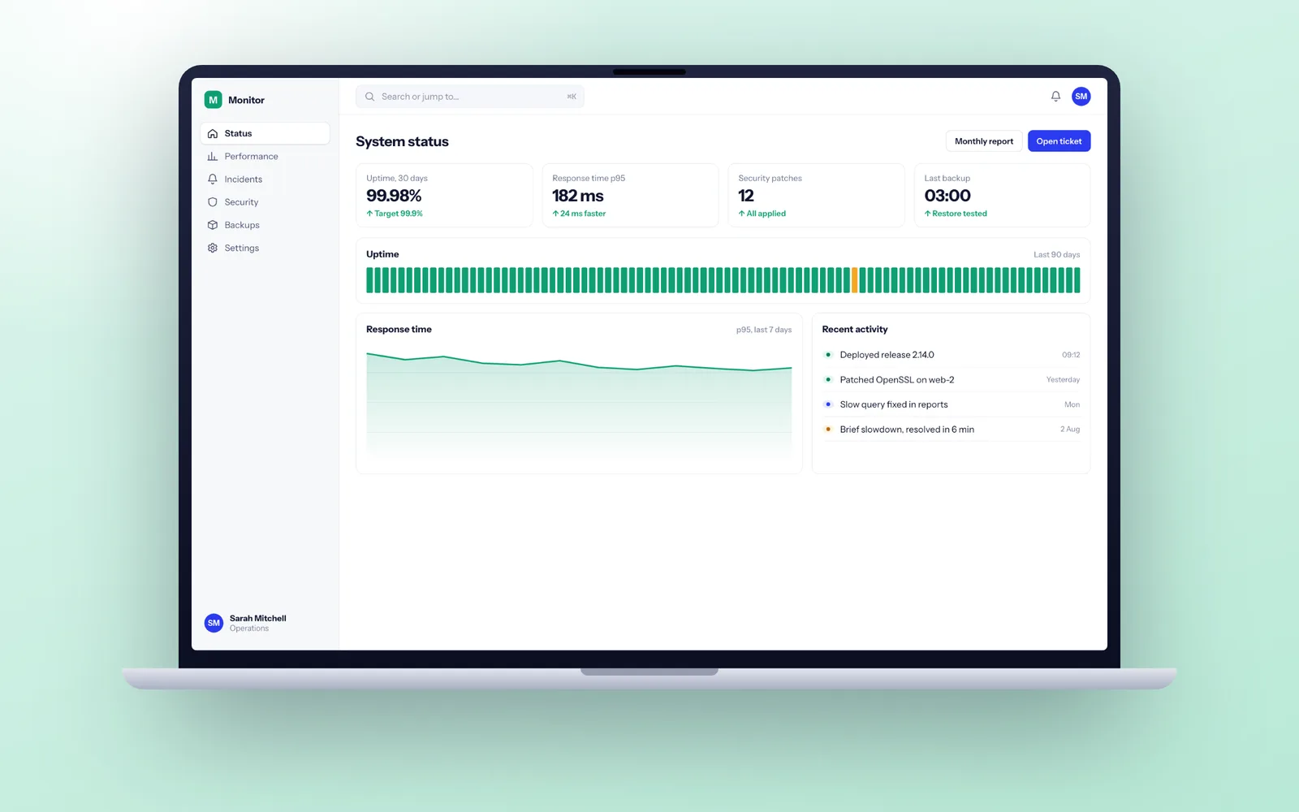
Task: Click the Status home icon in sidebar
Action: pos(213,133)
